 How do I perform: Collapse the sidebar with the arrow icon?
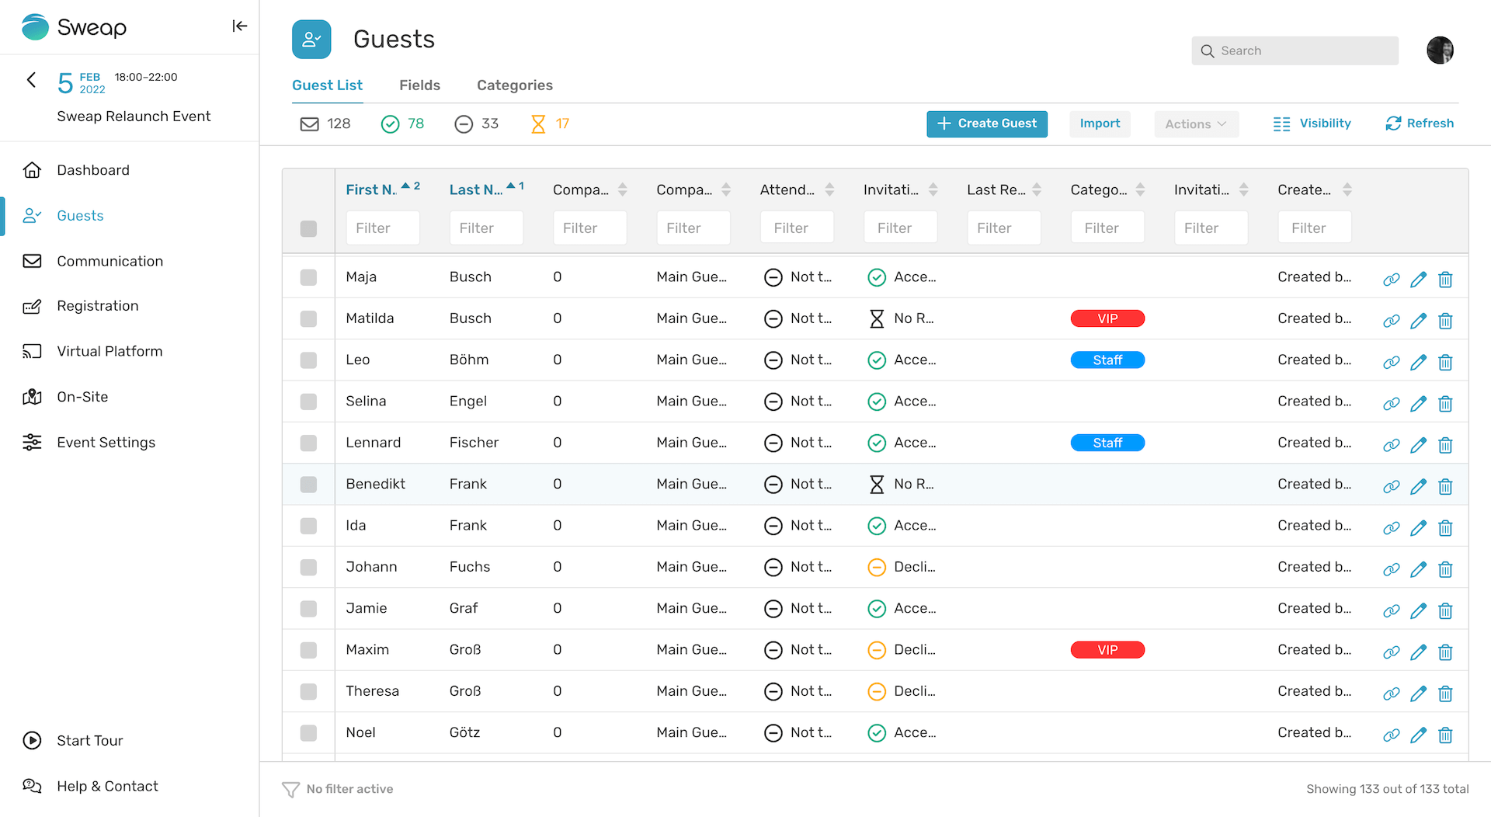point(240,26)
